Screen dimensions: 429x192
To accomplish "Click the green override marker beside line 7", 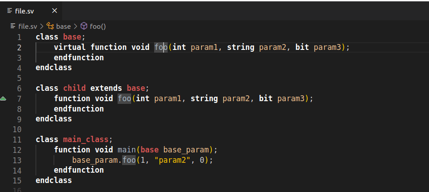I will (3, 98).
